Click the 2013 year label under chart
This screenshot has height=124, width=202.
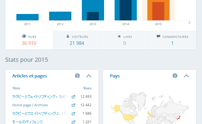[93, 24]
